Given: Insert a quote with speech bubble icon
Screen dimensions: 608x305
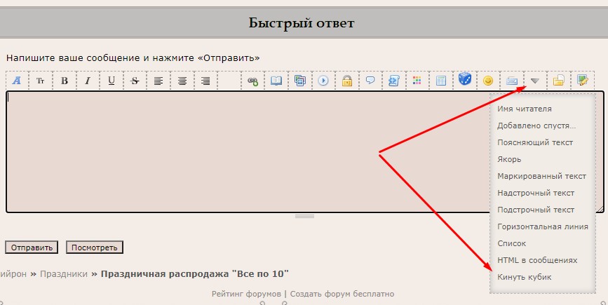Looking at the screenshot, I should coord(370,81).
